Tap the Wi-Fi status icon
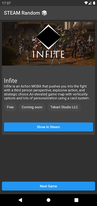Screen dimensions: 97x206 pos(86,3)
